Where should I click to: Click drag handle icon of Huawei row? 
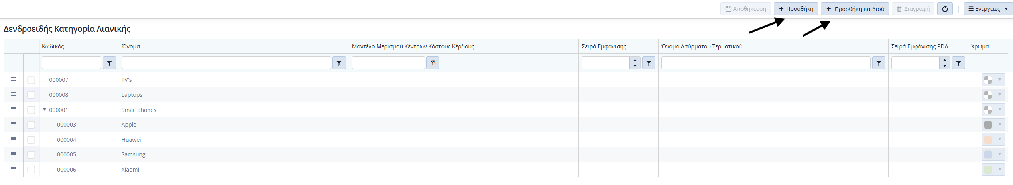point(14,139)
